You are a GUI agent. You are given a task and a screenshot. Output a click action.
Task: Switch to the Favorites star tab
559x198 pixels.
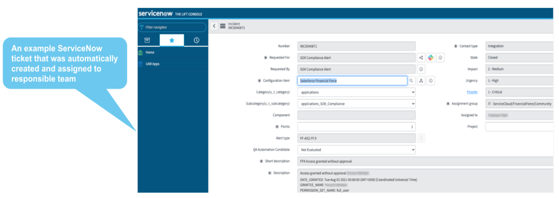pos(172,40)
